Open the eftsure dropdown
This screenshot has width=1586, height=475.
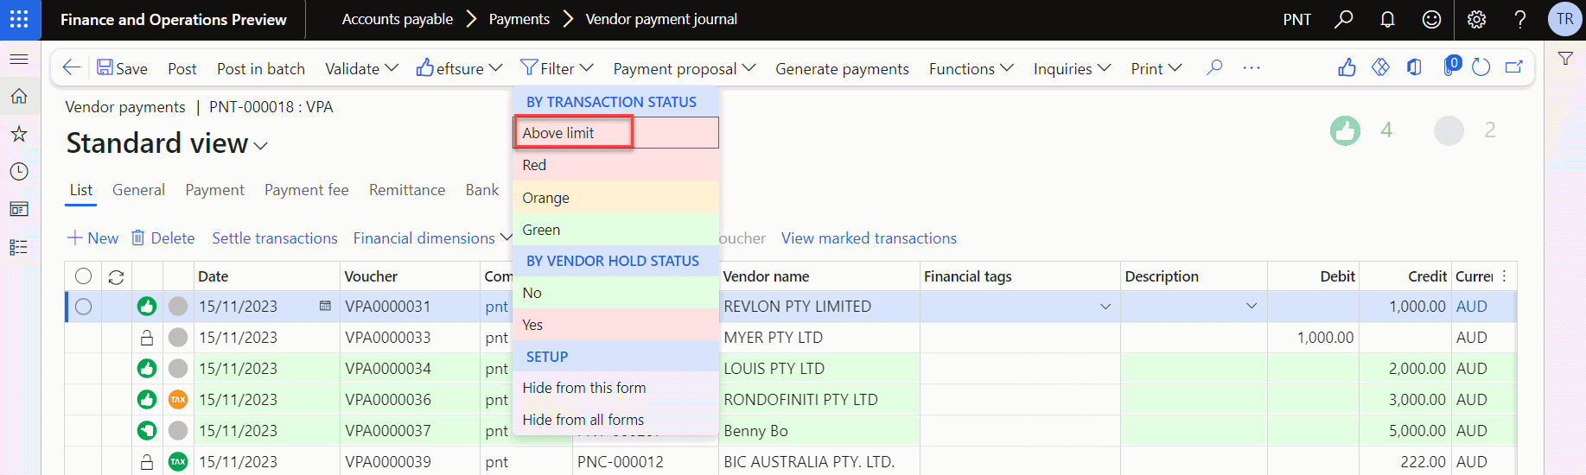[459, 68]
